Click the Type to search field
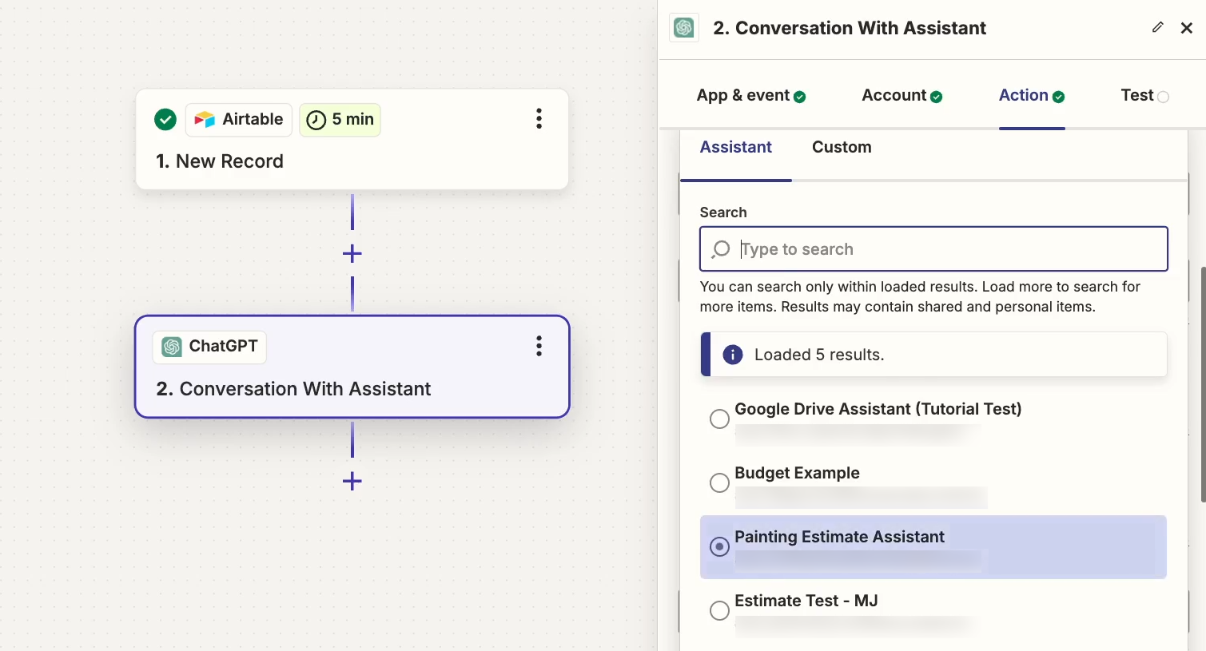Screen dimensions: 1206x651 pyautogui.click(x=933, y=249)
